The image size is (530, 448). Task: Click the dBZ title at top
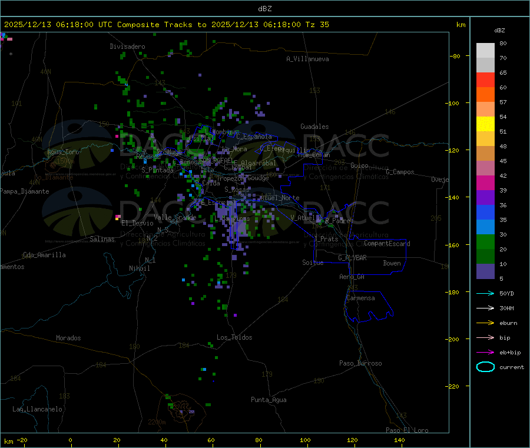pyautogui.click(x=264, y=8)
